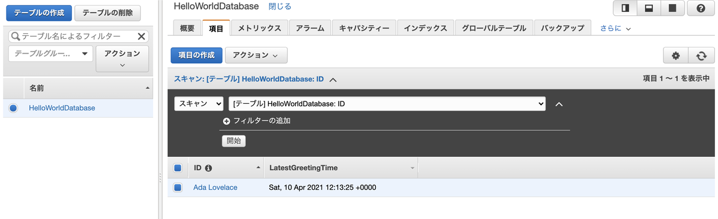Click the 開始 scan button
Image resolution: width=718 pixels, height=219 pixels.
(x=233, y=141)
